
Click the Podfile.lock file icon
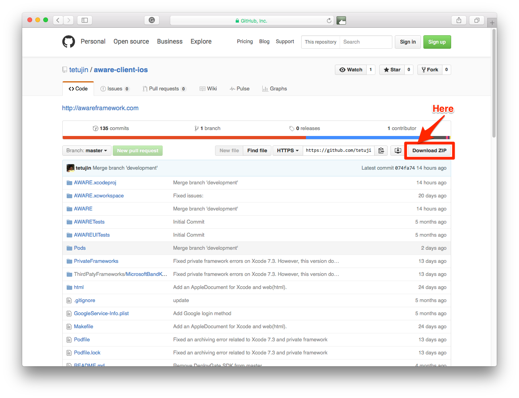pyautogui.click(x=69, y=353)
